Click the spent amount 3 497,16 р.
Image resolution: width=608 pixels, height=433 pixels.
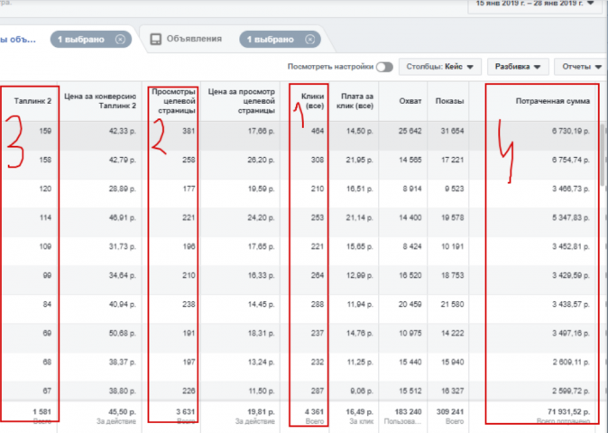tap(570, 334)
